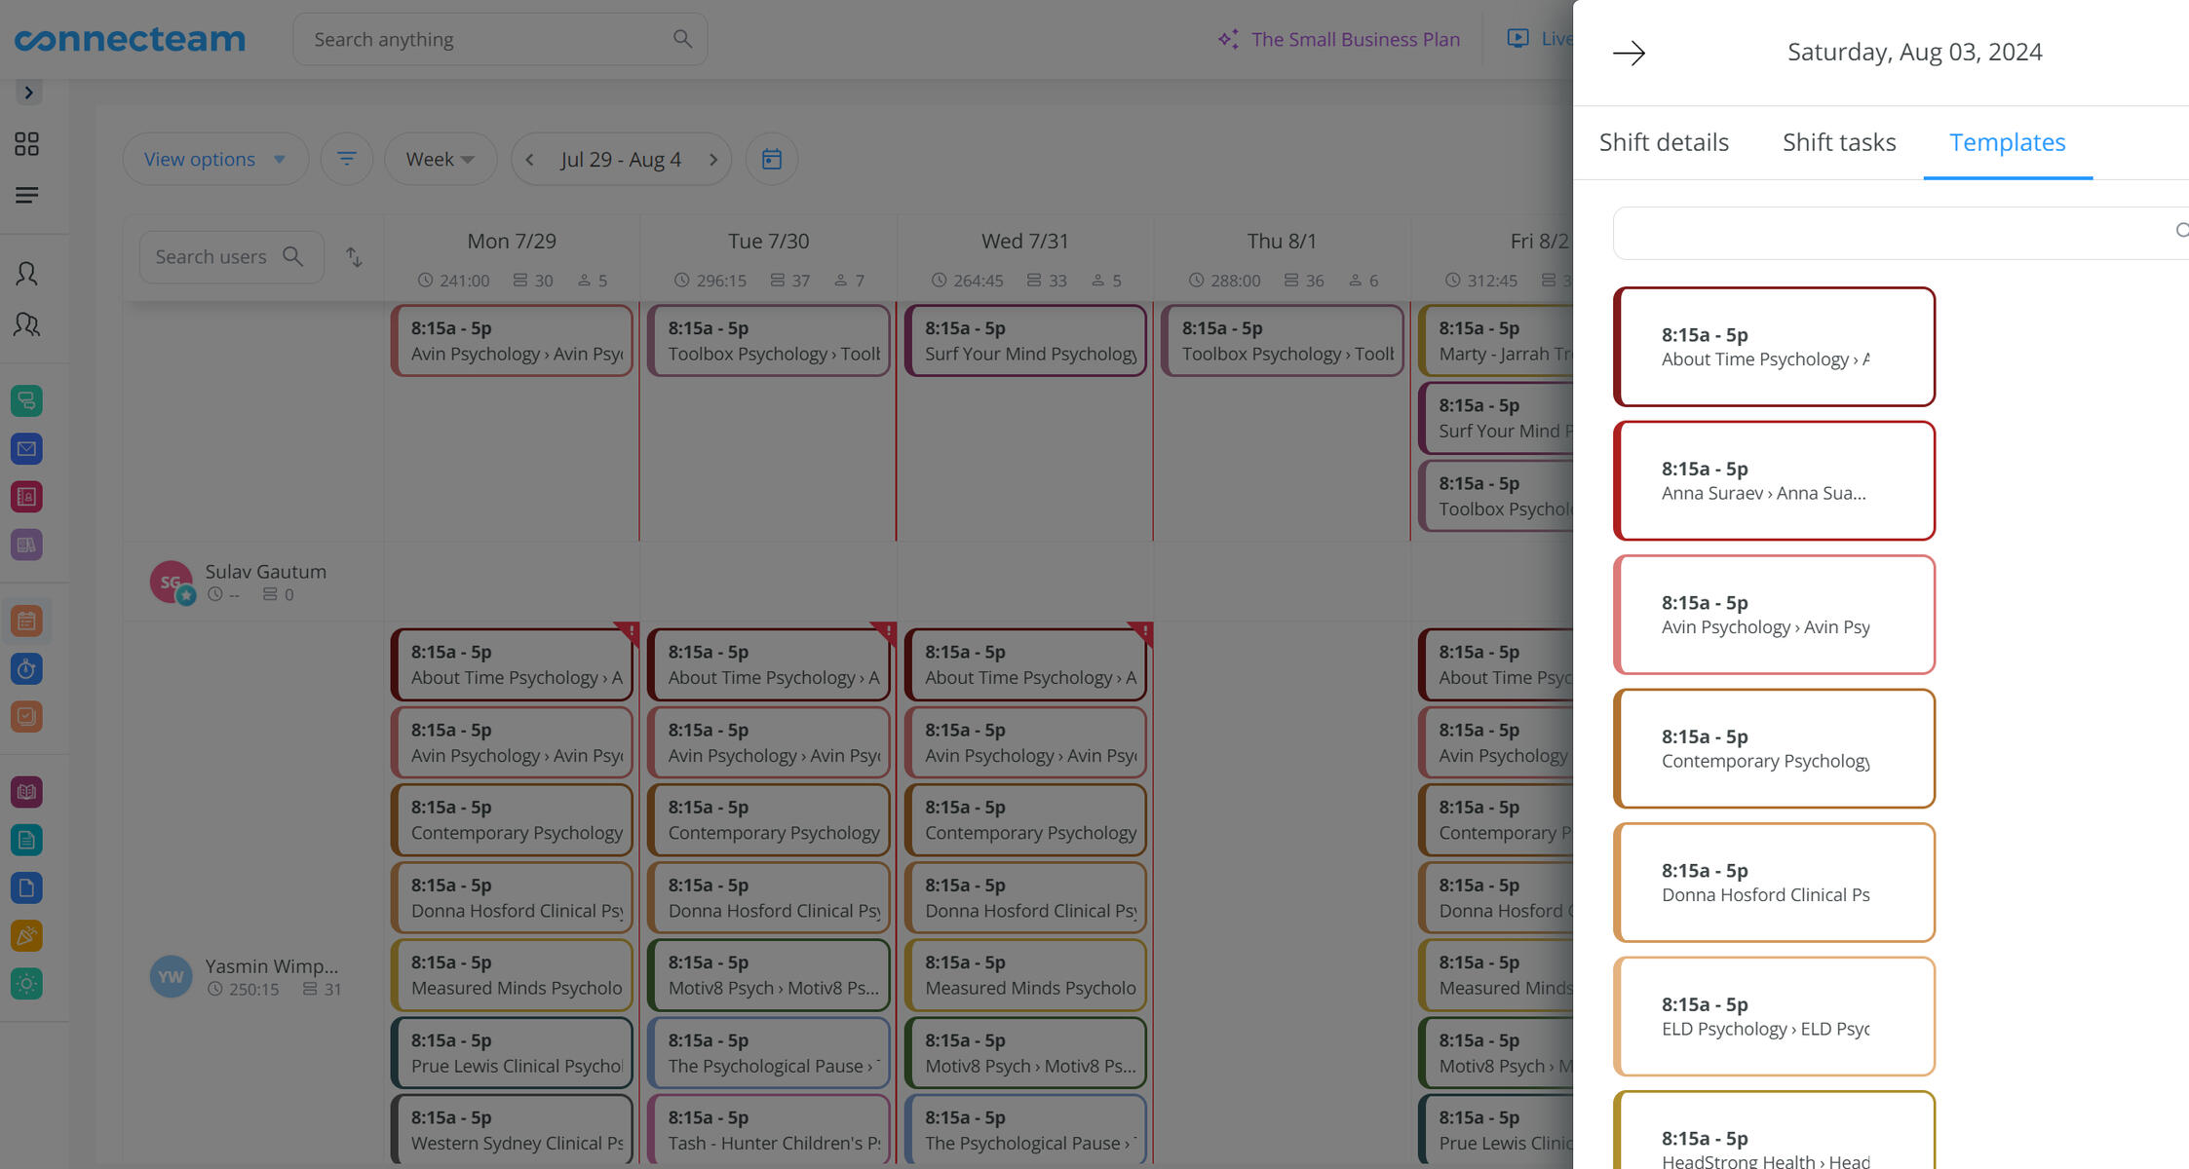Screen dimensions: 2189x1169
Task: Select the Anna Suraev shift template
Action: pos(1774,480)
